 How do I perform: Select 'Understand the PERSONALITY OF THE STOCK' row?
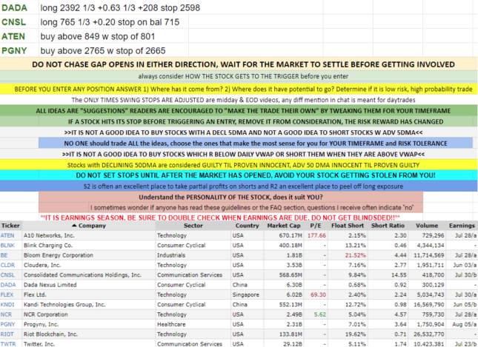(230, 197)
